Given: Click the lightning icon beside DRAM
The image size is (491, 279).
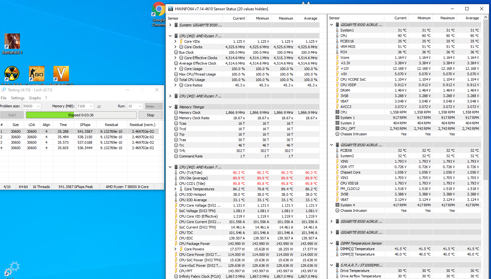Looking at the screenshot, I should coord(337,90).
